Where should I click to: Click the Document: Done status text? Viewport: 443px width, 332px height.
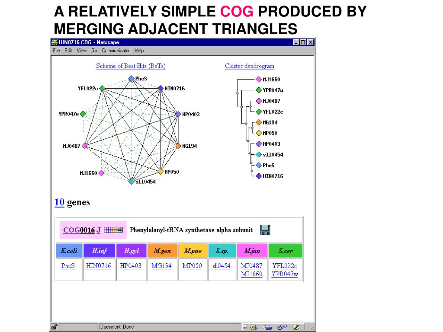117,327
